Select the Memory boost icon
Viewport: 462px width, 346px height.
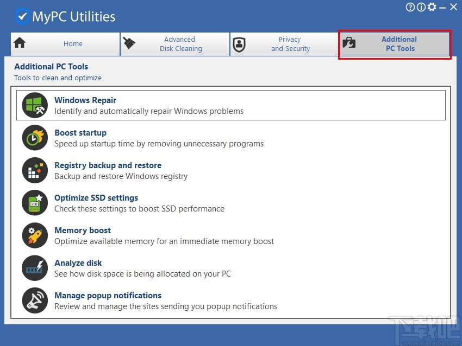point(34,235)
